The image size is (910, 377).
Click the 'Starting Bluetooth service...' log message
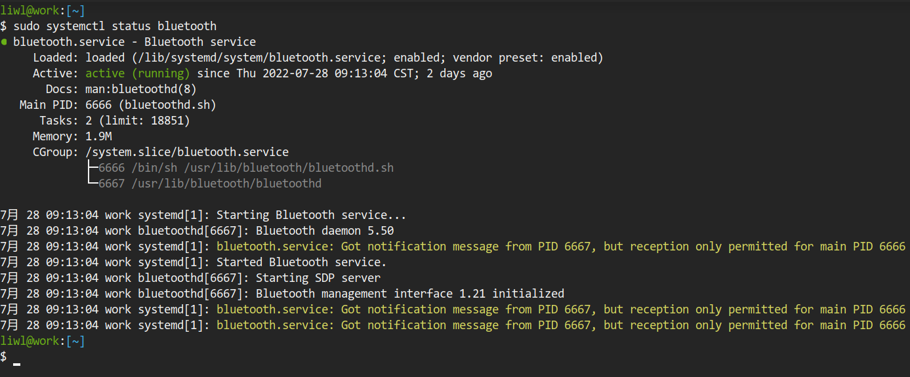(311, 215)
